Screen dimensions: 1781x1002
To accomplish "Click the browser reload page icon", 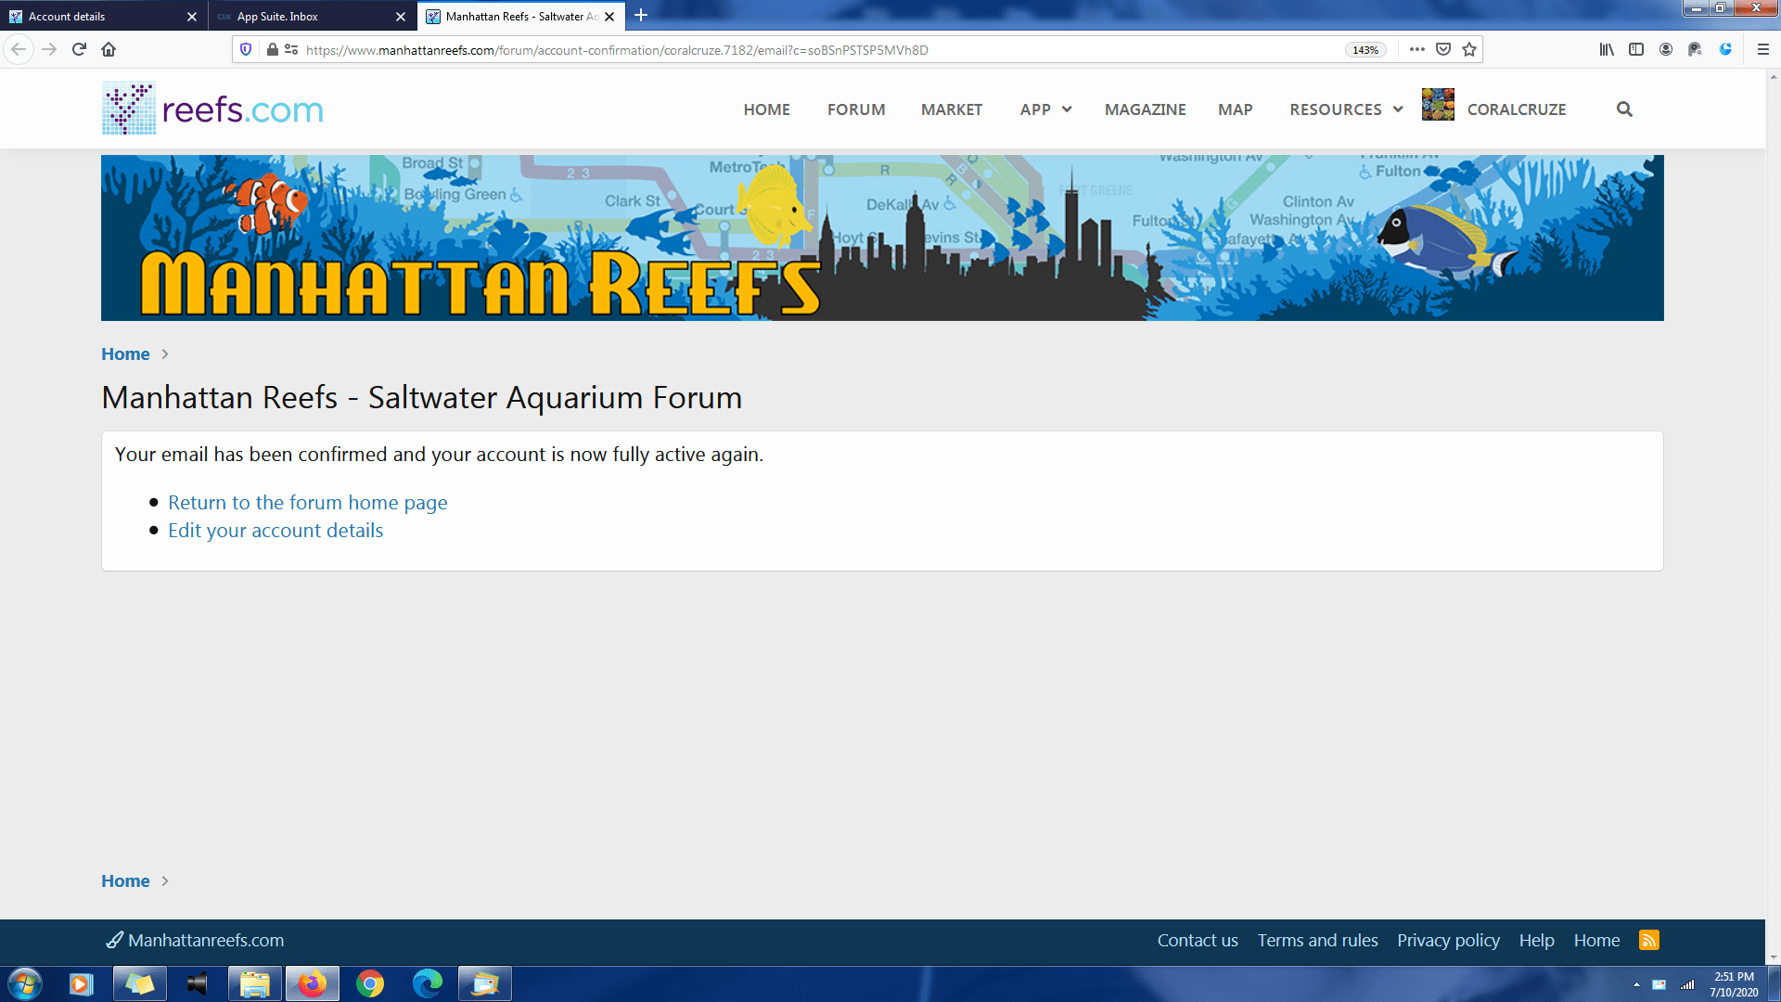I will click(79, 49).
